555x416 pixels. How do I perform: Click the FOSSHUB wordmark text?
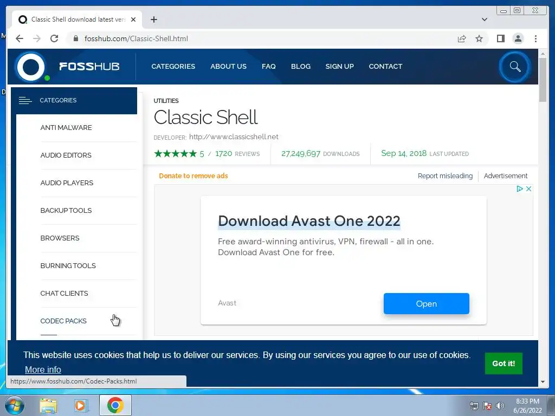pyautogui.click(x=89, y=67)
